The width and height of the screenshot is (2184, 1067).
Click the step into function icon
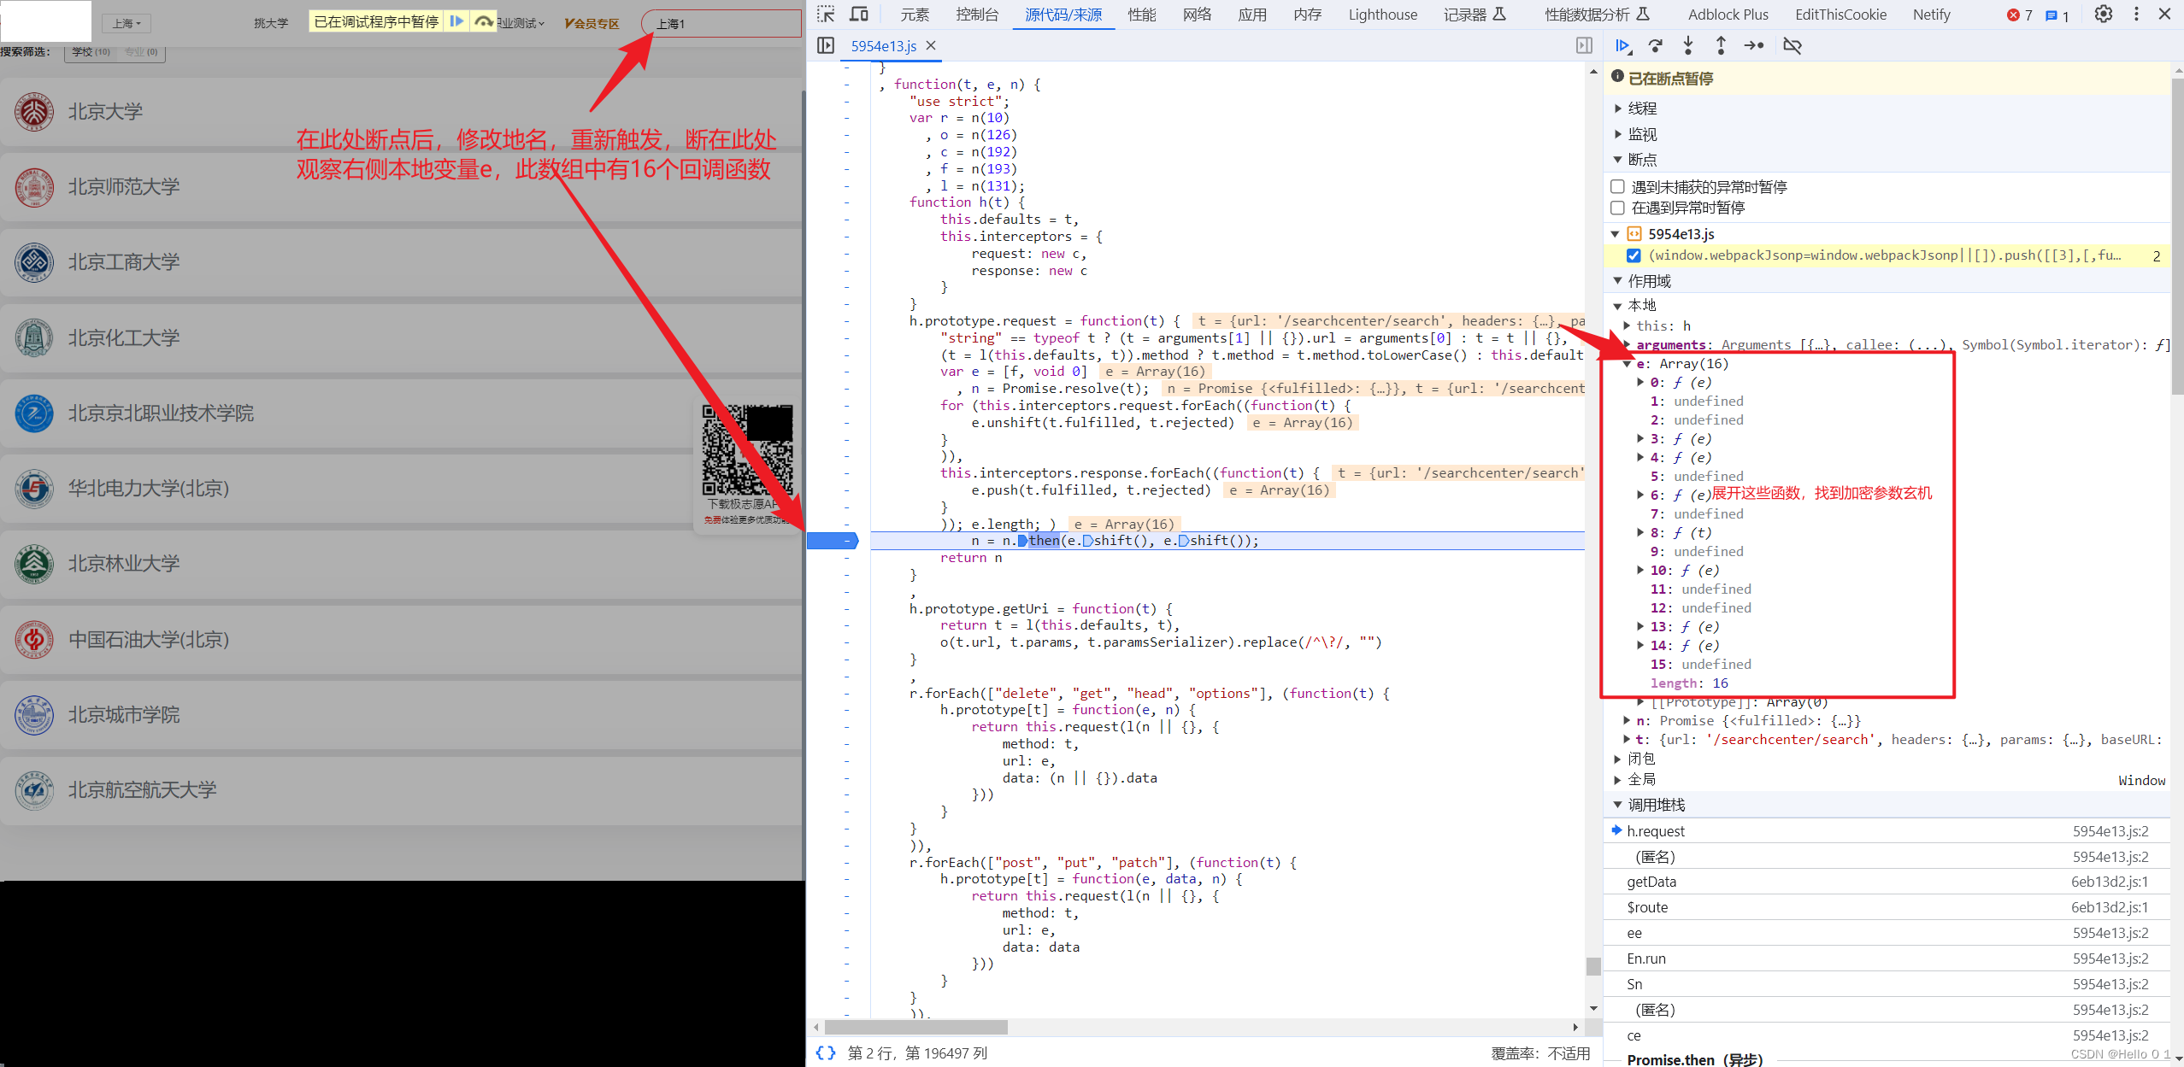(1688, 46)
